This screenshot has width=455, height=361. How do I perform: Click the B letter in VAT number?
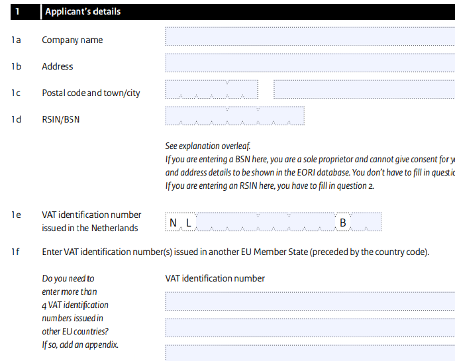(342, 223)
